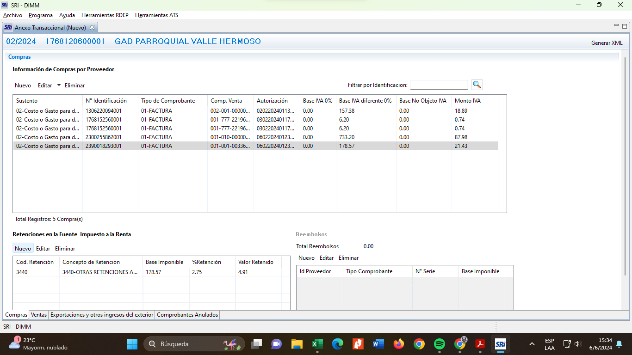Expand the Editar dropdown arrow in Compras
The height and width of the screenshot is (355, 632).
59,86
